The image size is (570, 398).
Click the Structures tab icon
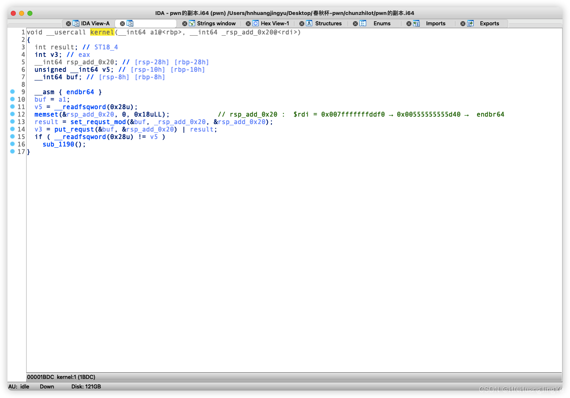click(x=309, y=24)
